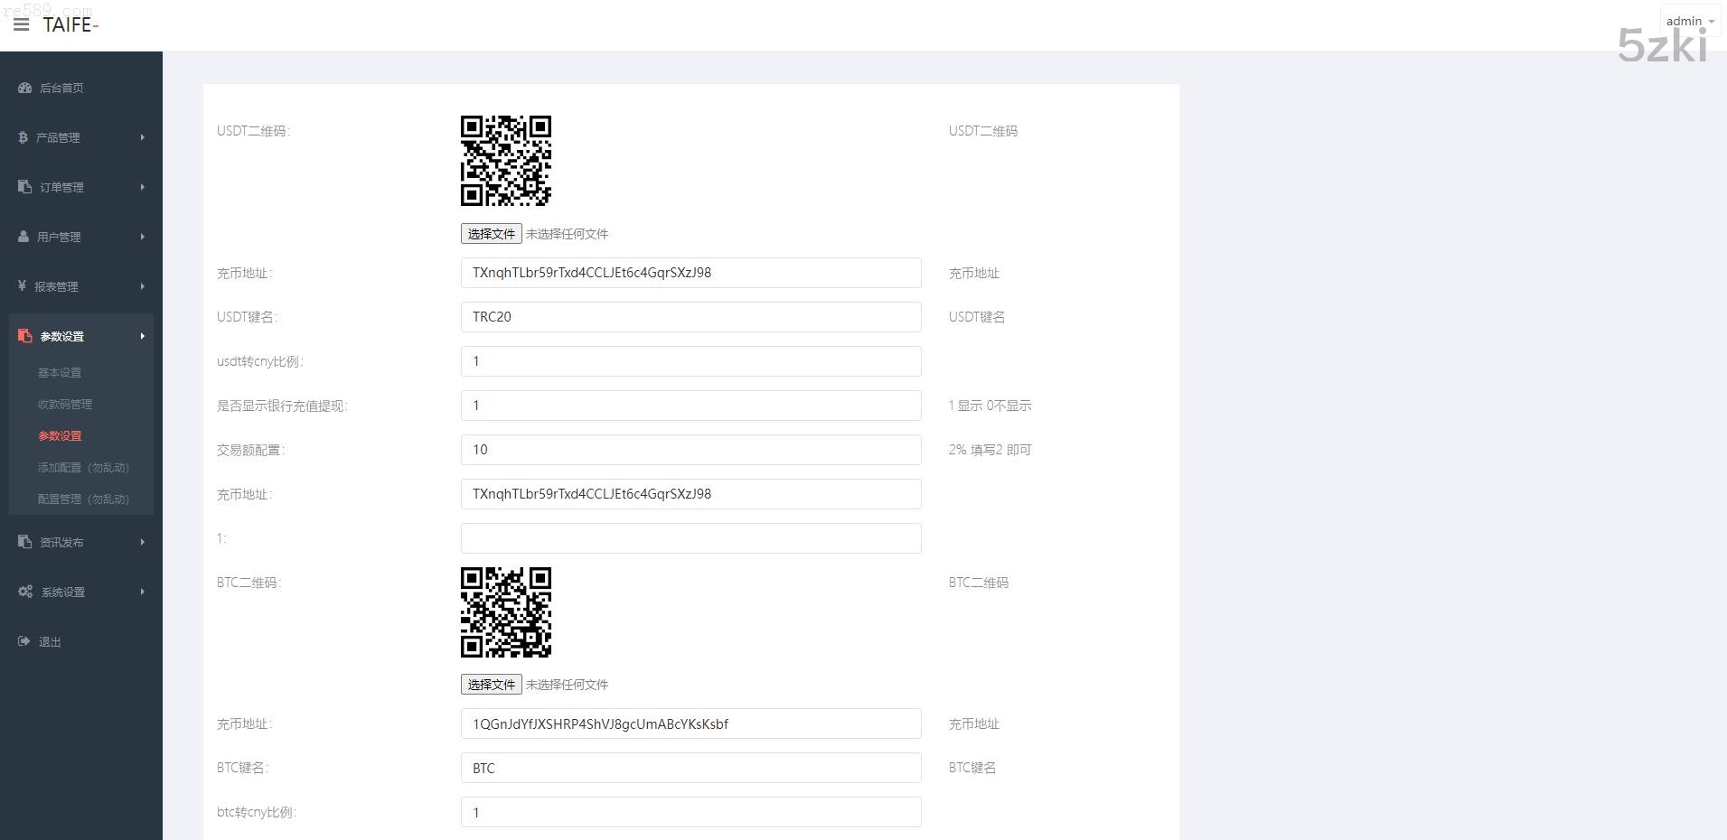Click the USDT QR code image
This screenshot has width=1727, height=840.
[x=506, y=161]
